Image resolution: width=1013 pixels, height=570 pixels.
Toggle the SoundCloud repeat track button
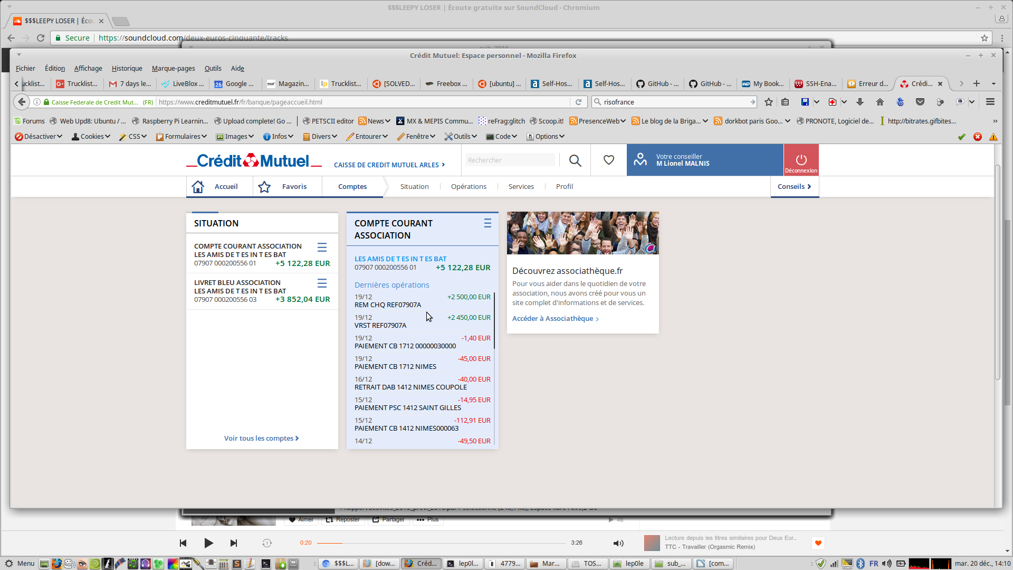[267, 543]
